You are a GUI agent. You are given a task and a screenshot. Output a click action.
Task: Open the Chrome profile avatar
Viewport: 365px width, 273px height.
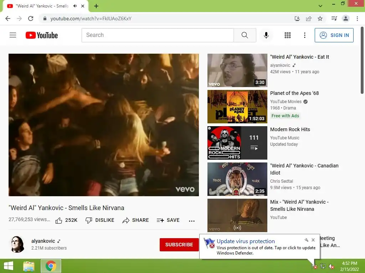tap(346, 18)
